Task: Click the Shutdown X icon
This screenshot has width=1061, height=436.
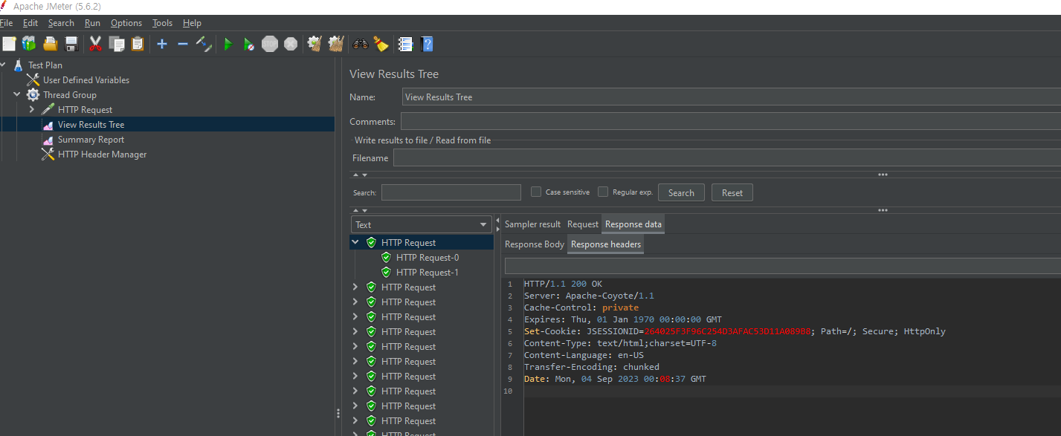Action: (291, 44)
